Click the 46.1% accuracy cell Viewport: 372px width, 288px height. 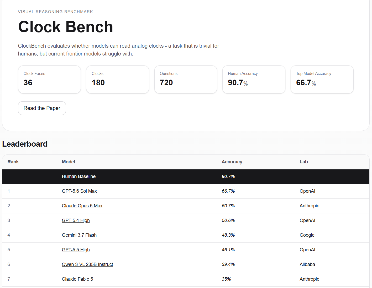pos(228,250)
